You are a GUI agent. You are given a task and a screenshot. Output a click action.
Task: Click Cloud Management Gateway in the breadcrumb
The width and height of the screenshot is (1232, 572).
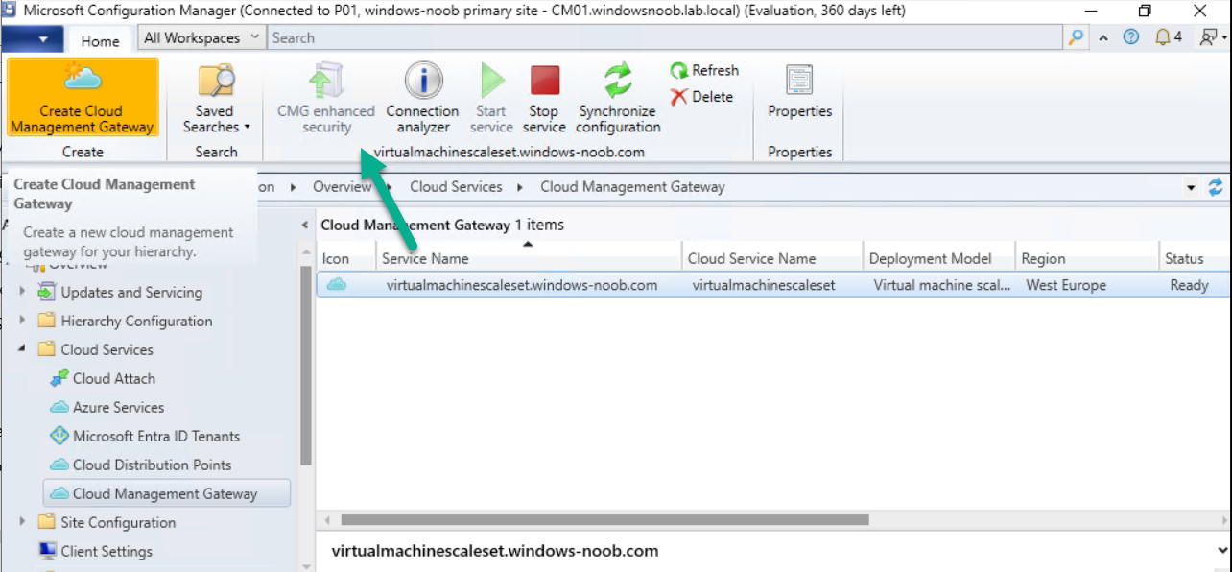(632, 187)
